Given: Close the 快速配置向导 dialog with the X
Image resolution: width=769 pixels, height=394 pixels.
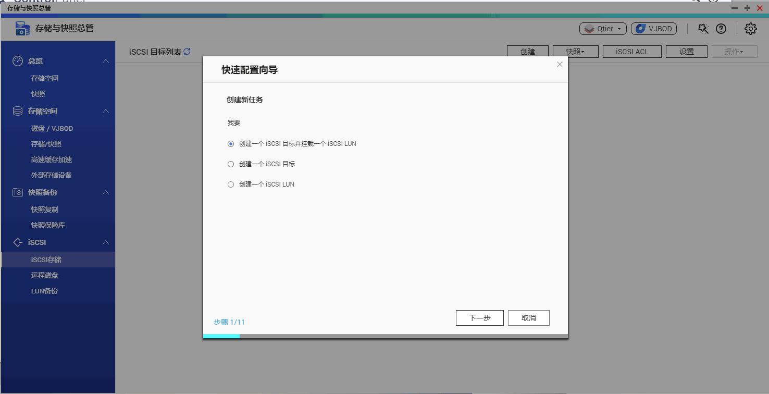Looking at the screenshot, I should (x=560, y=64).
